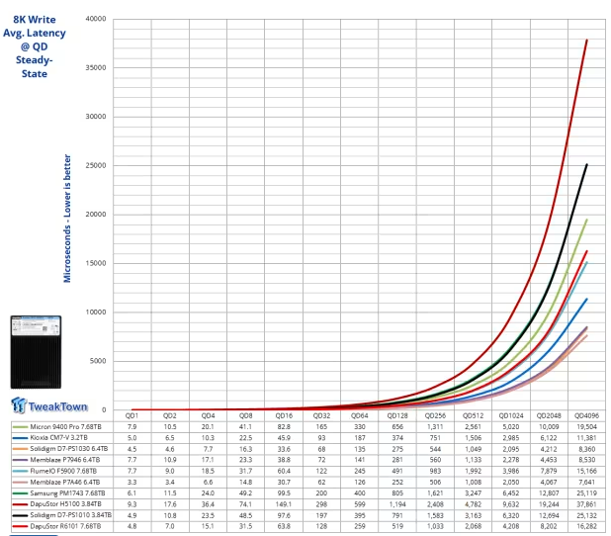The image size is (611, 536).
Task: Click the QD2 column header
Action: (170, 415)
